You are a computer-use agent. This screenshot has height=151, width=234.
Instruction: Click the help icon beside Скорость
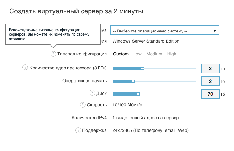[x=82, y=105]
